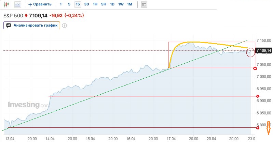Choose the 5H interval
Viewport: 273px width, 142px height.
coord(104,4)
